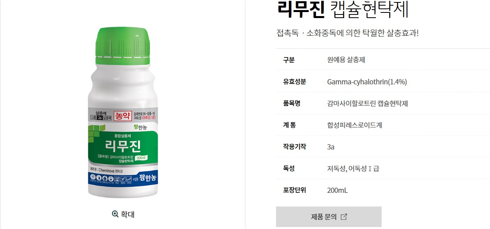The width and height of the screenshot is (490, 229).
Task: Click the magnifier zoom icon below the bottle
Action: pos(115,214)
